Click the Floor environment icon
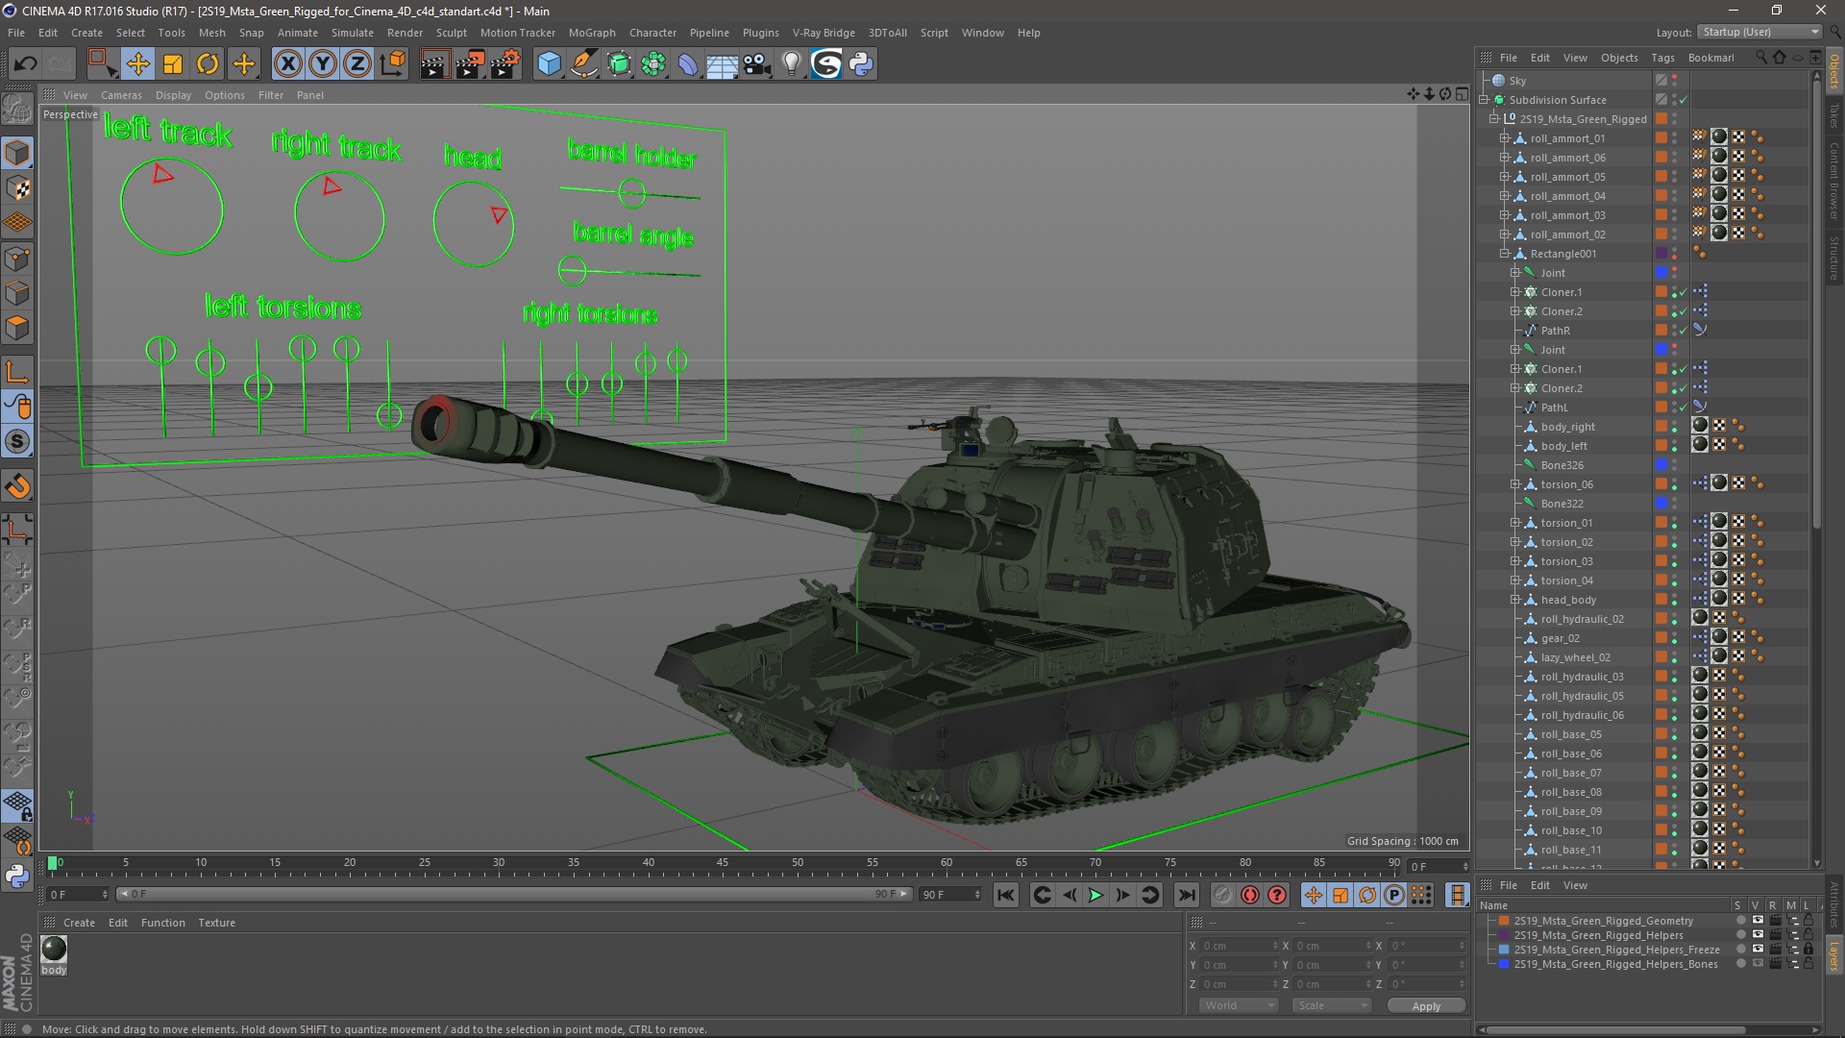The height and width of the screenshot is (1038, 1845). click(x=722, y=64)
